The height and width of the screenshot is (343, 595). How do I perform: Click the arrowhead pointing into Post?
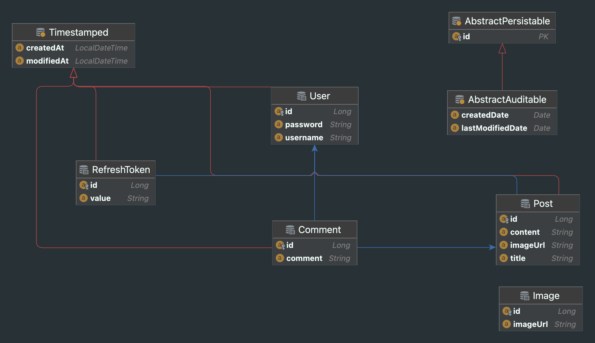coord(493,247)
